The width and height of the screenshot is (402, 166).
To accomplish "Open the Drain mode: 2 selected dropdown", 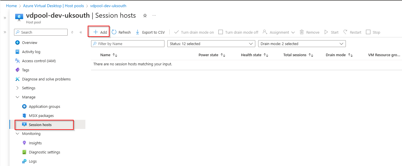I will 302,44.
